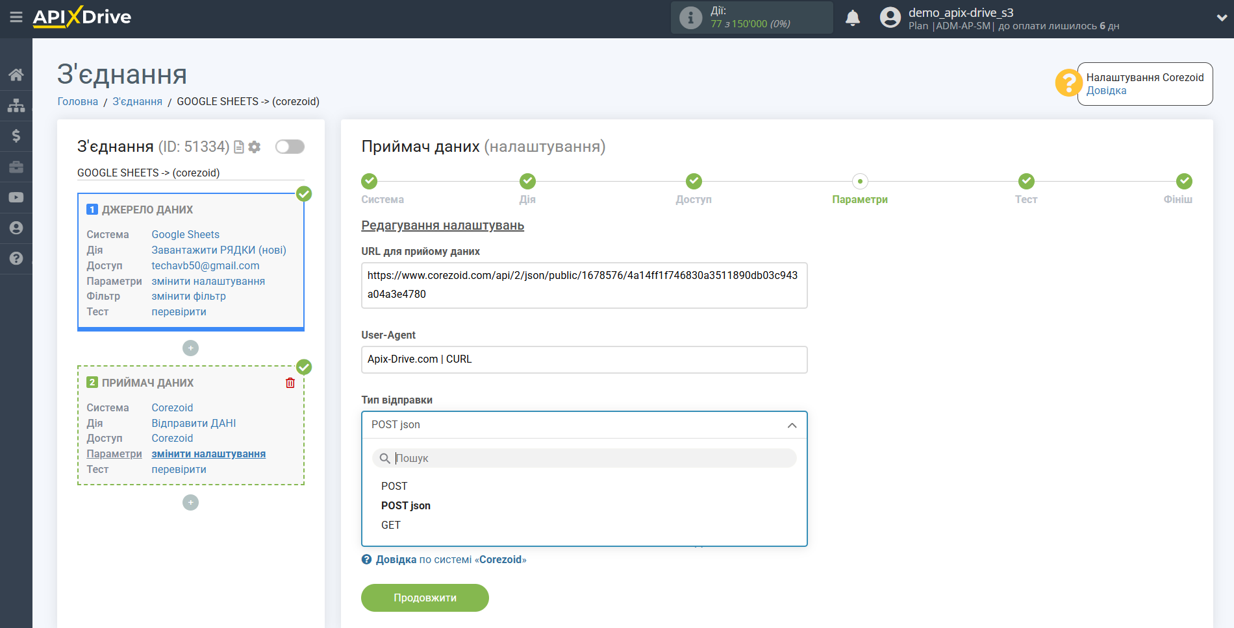Image resolution: width=1234 pixels, height=628 pixels.
Task: Add a step after the data source
Action: (190, 348)
